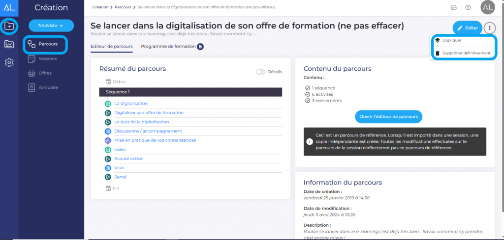
Task: Toggle the Détails switch
Action: click(260, 72)
